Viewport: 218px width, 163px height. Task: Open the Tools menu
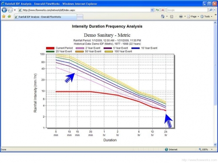206,17
